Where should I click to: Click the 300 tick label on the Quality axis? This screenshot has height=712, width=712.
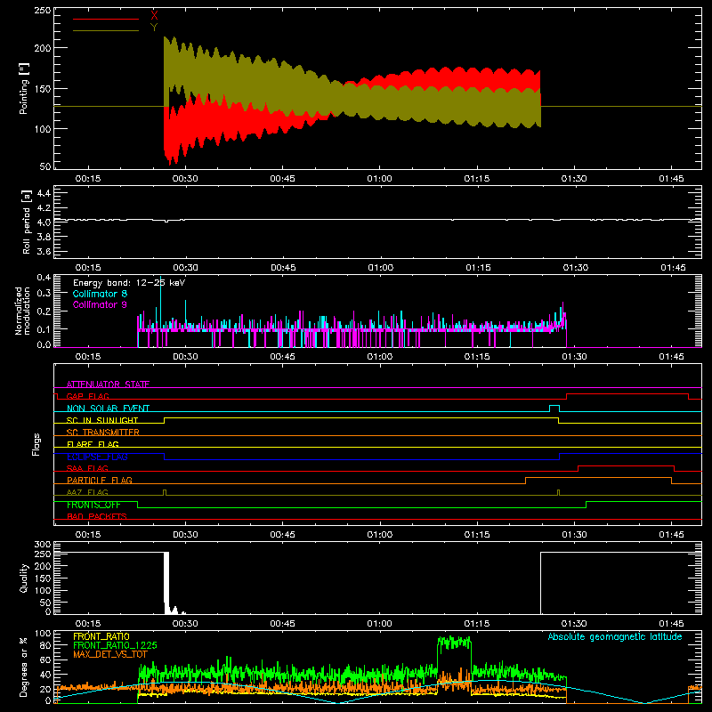point(43,545)
